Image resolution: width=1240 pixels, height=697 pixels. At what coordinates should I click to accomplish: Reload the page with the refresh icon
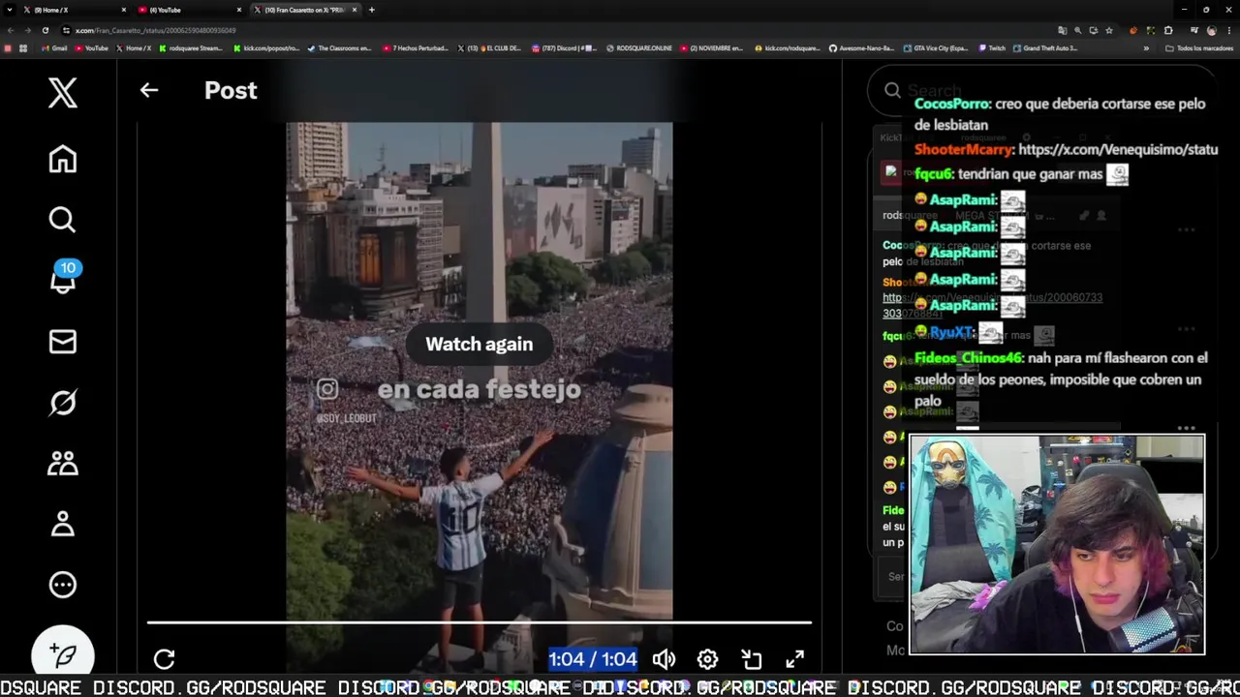(45, 30)
